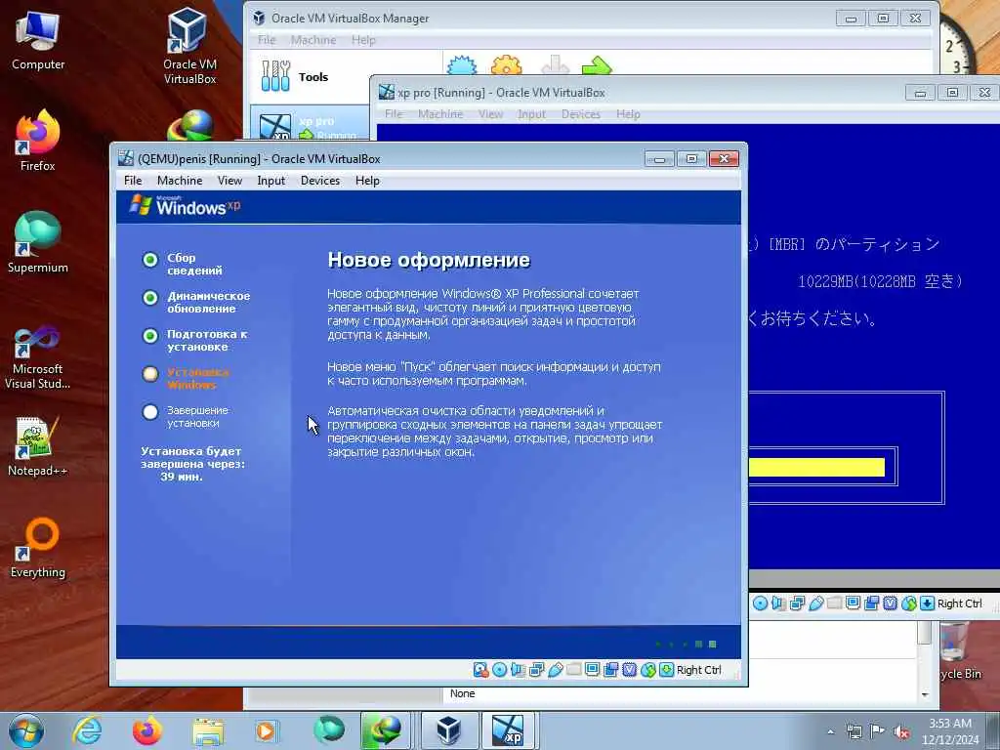Open Help menu in QEMU VM window

(367, 181)
